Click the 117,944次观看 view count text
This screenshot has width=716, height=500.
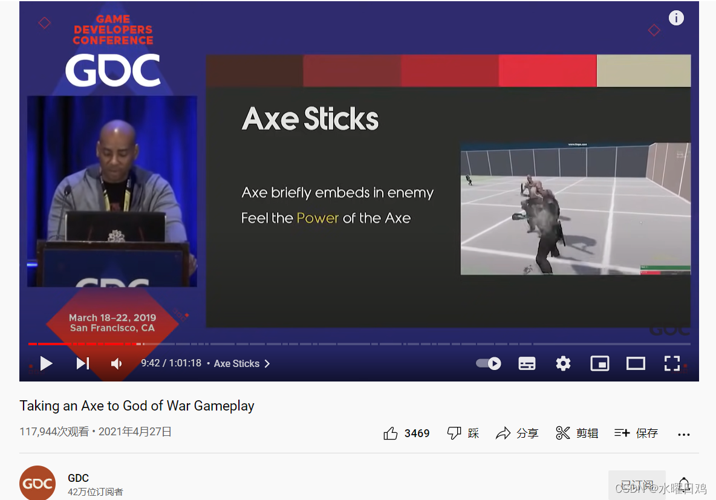coord(54,432)
